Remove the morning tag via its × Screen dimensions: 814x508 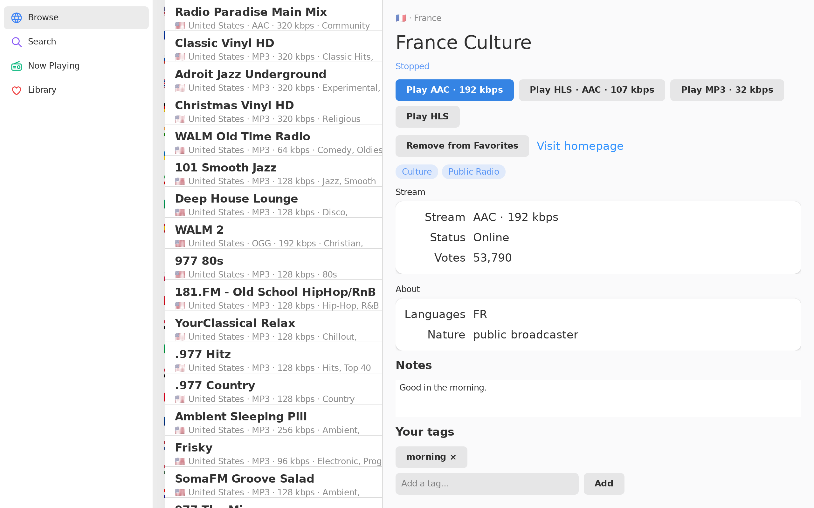click(453, 457)
